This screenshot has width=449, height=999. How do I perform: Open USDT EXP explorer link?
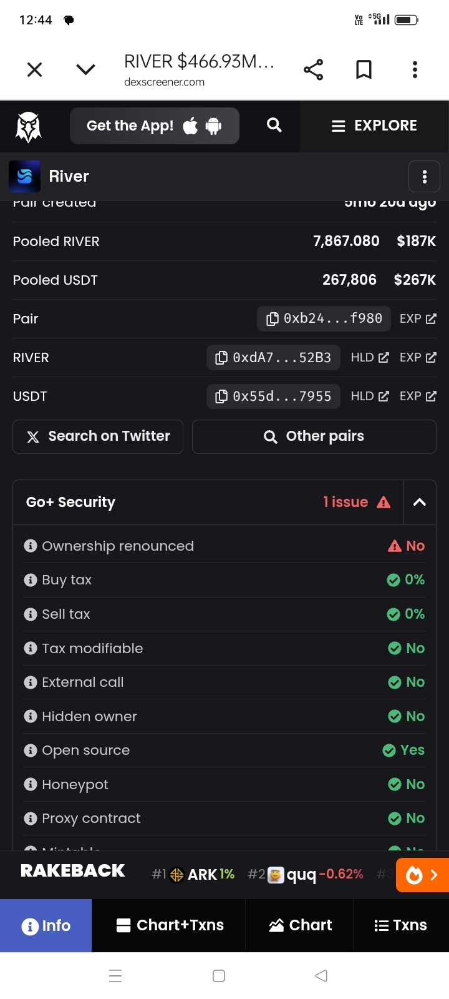(418, 396)
